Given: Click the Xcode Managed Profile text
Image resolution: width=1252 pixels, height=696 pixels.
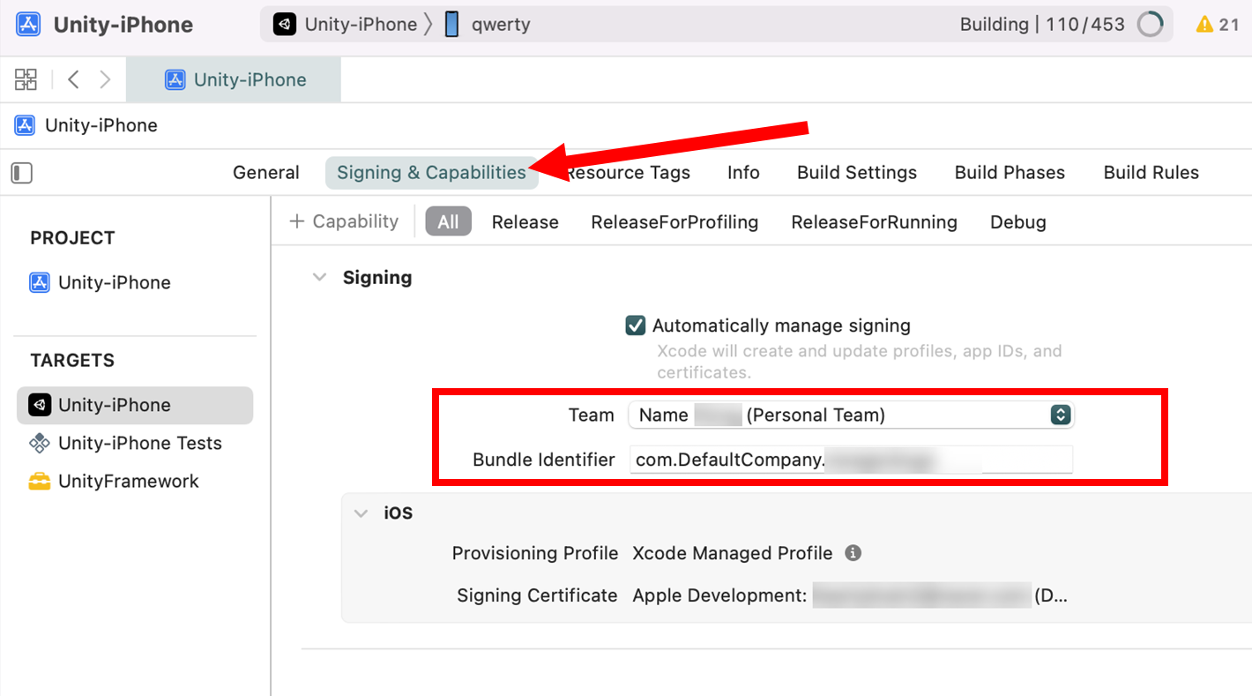Looking at the screenshot, I should point(733,553).
